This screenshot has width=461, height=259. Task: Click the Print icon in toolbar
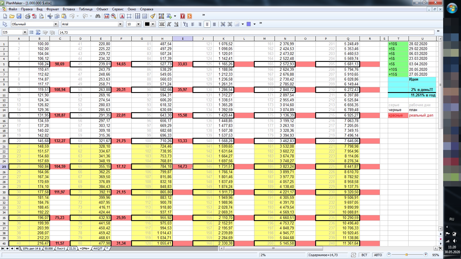pyautogui.click(x=28, y=16)
